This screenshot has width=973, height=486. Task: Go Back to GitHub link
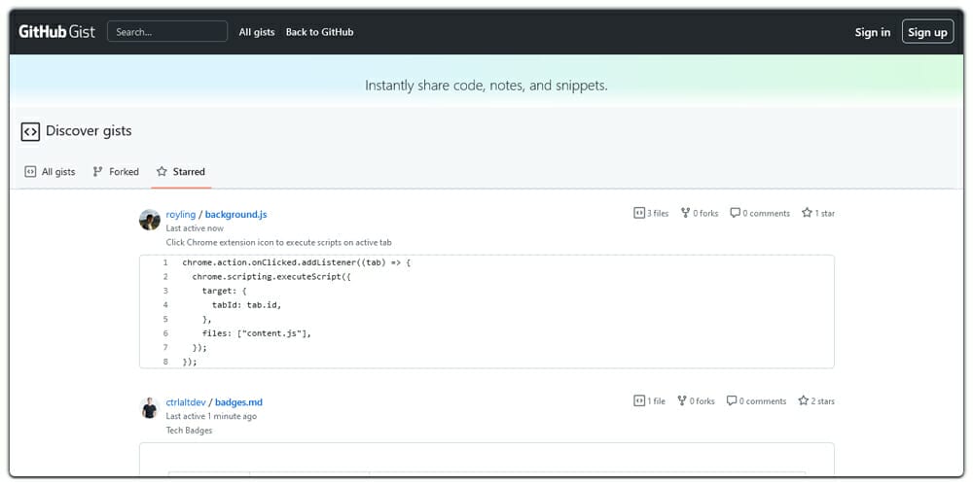(319, 32)
